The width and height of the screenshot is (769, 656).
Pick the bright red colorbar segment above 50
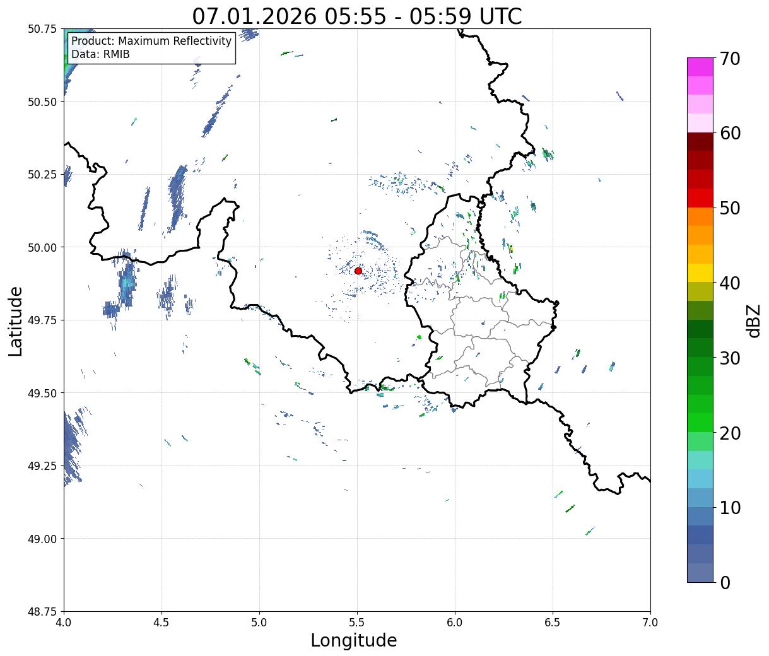pos(700,198)
